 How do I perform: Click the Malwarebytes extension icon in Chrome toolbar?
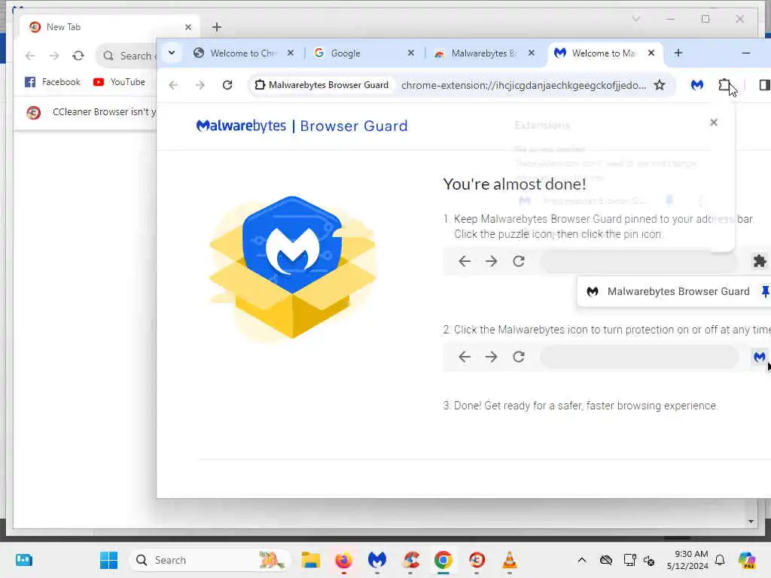click(696, 85)
